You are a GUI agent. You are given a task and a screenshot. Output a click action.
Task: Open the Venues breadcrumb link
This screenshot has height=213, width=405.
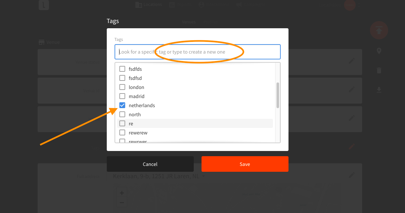coord(189,22)
